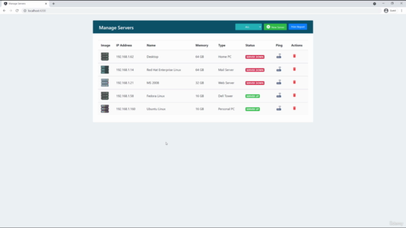Delete the Red Hat Enterprise Linux server
The image size is (406, 228).
(x=294, y=69)
